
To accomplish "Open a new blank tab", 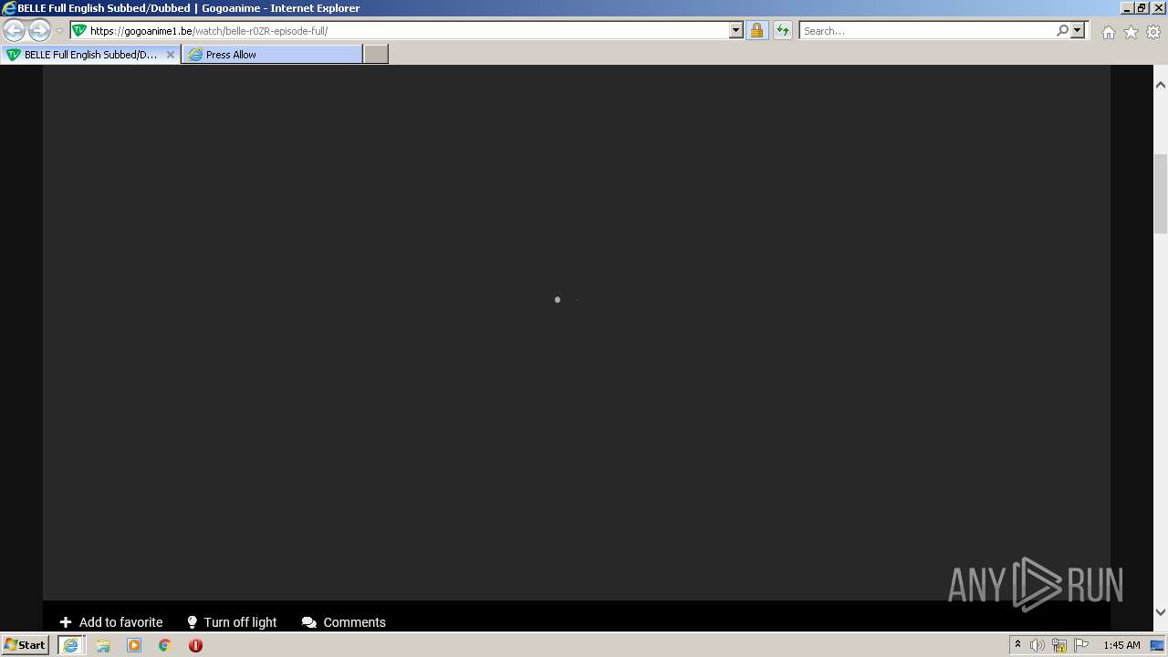I will click(x=376, y=55).
